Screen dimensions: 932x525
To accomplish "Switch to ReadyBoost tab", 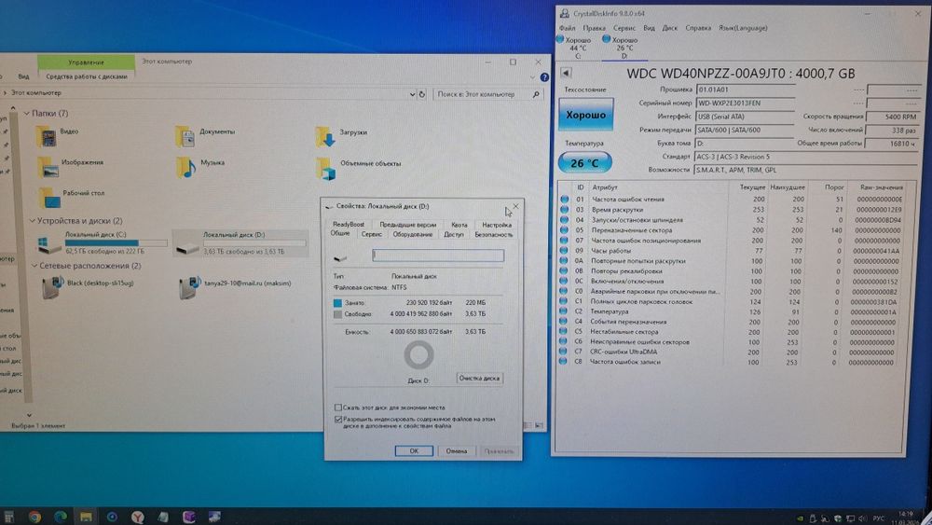I will tap(349, 224).
